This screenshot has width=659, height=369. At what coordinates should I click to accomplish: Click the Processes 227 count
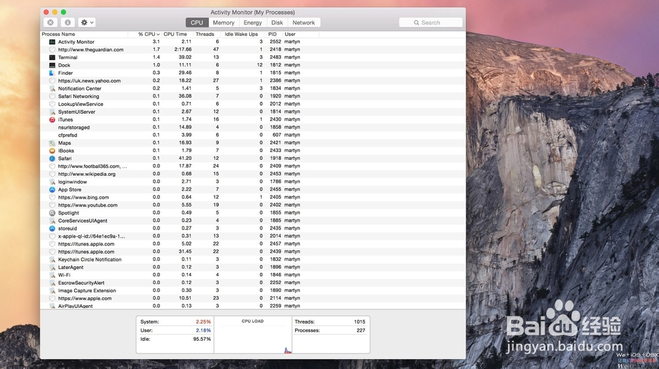click(x=360, y=330)
